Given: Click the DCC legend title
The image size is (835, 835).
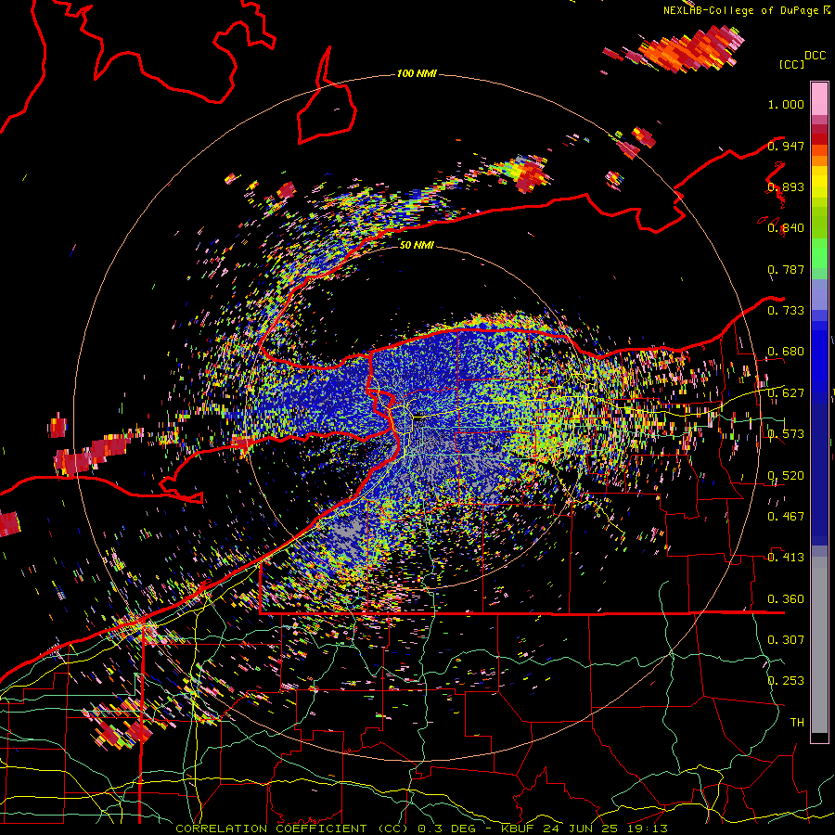Looking at the screenshot, I should coord(815,56).
